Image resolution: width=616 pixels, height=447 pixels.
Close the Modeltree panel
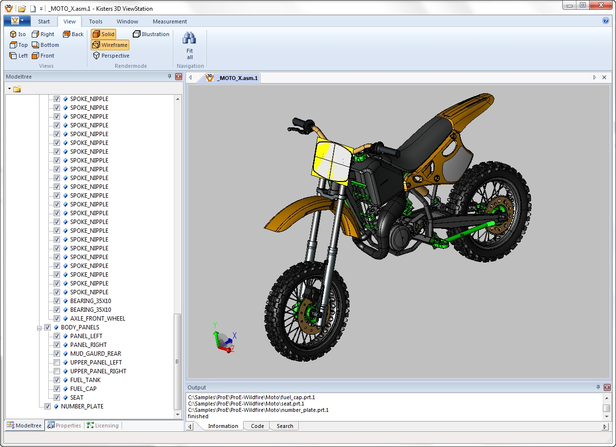pos(178,77)
